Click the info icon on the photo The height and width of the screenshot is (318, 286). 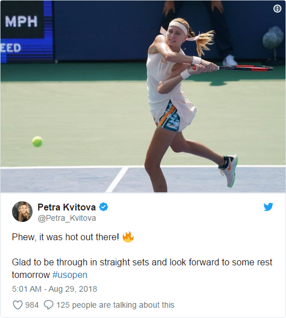click(x=277, y=9)
